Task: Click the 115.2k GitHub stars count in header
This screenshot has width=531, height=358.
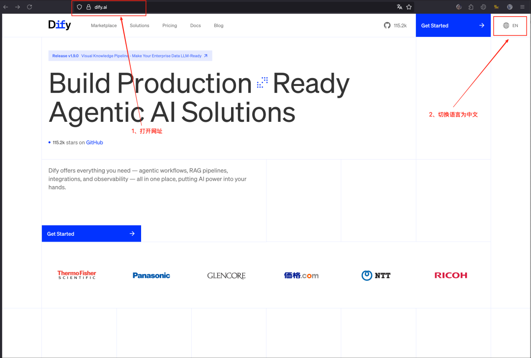Action: pos(400,26)
